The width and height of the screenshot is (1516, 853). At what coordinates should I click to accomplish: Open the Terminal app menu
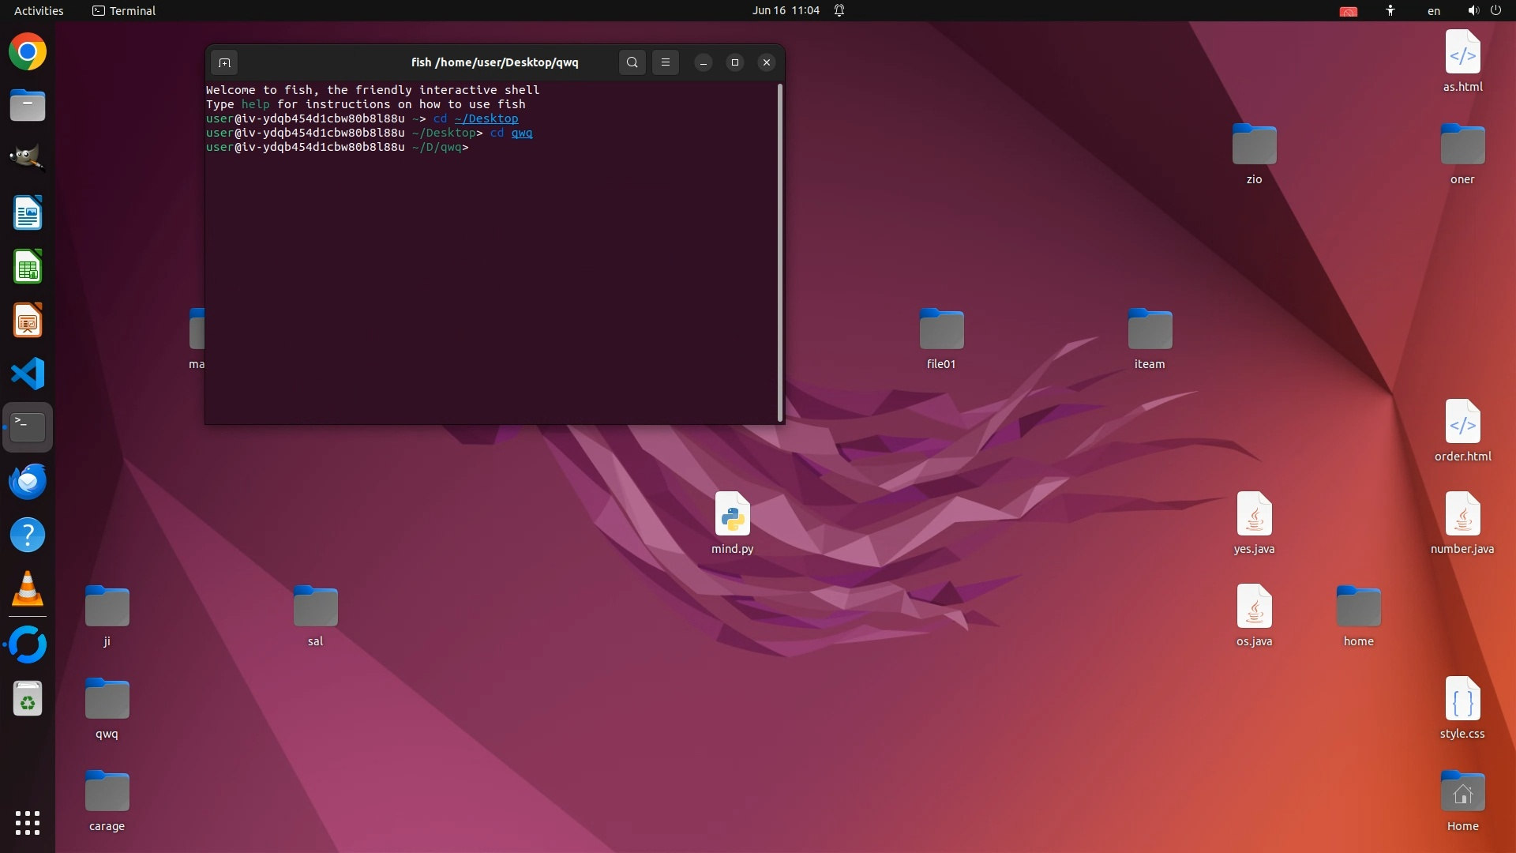point(124,10)
